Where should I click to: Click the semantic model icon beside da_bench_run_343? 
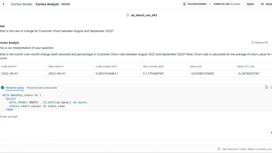tap(127, 15)
